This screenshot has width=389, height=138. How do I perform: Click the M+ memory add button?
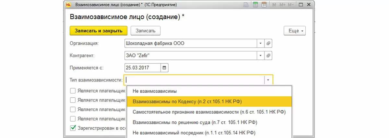tap(282, 5)
